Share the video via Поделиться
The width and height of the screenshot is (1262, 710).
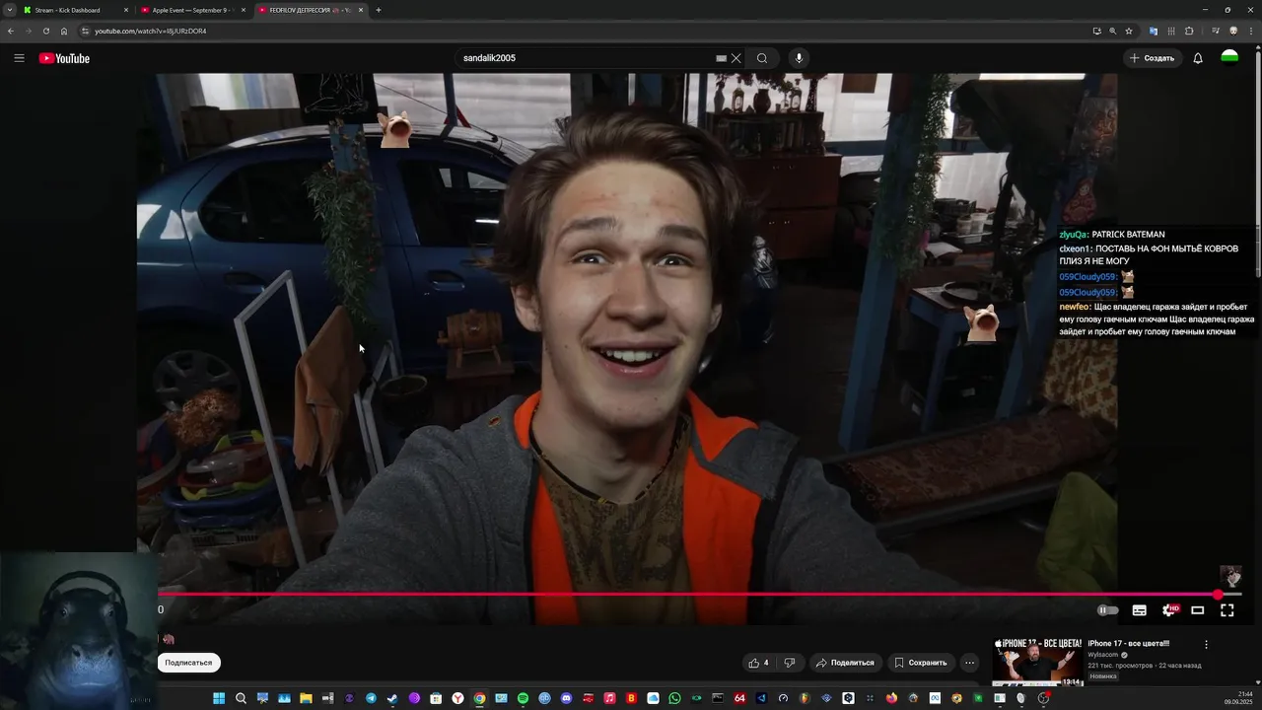click(845, 663)
